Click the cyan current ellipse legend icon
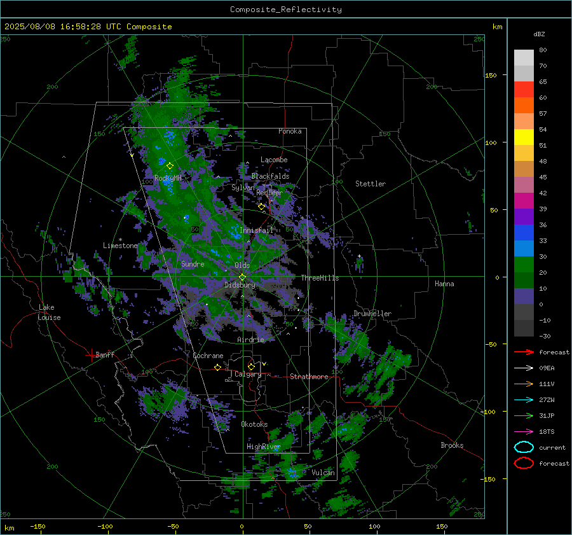The width and height of the screenshot is (572, 535). (x=524, y=447)
